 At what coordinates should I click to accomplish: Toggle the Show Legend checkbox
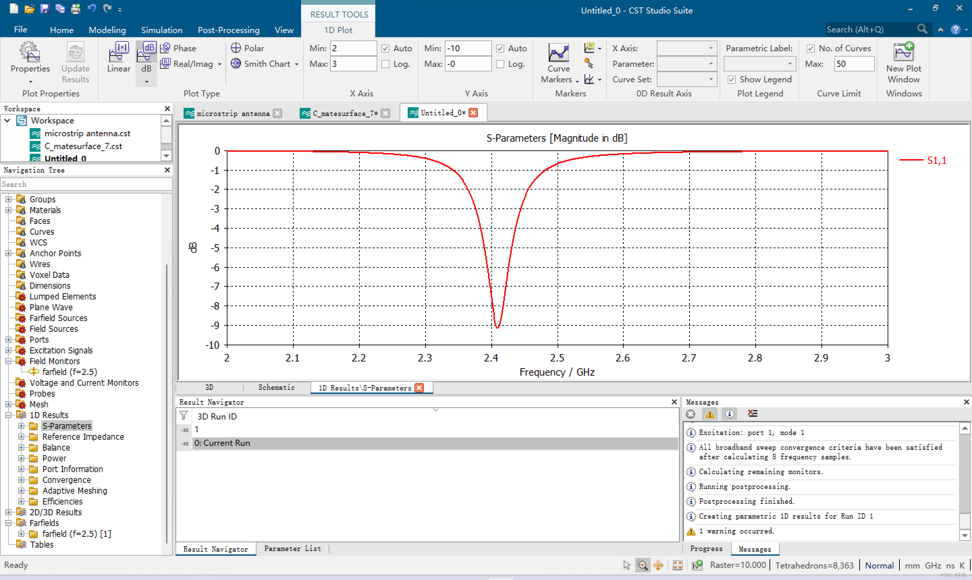tap(731, 80)
